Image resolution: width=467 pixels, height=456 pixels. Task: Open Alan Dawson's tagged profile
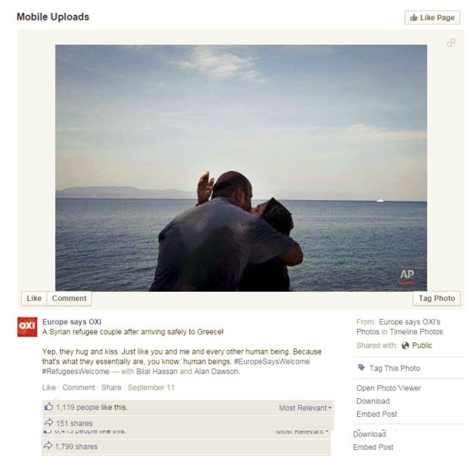coord(216,372)
